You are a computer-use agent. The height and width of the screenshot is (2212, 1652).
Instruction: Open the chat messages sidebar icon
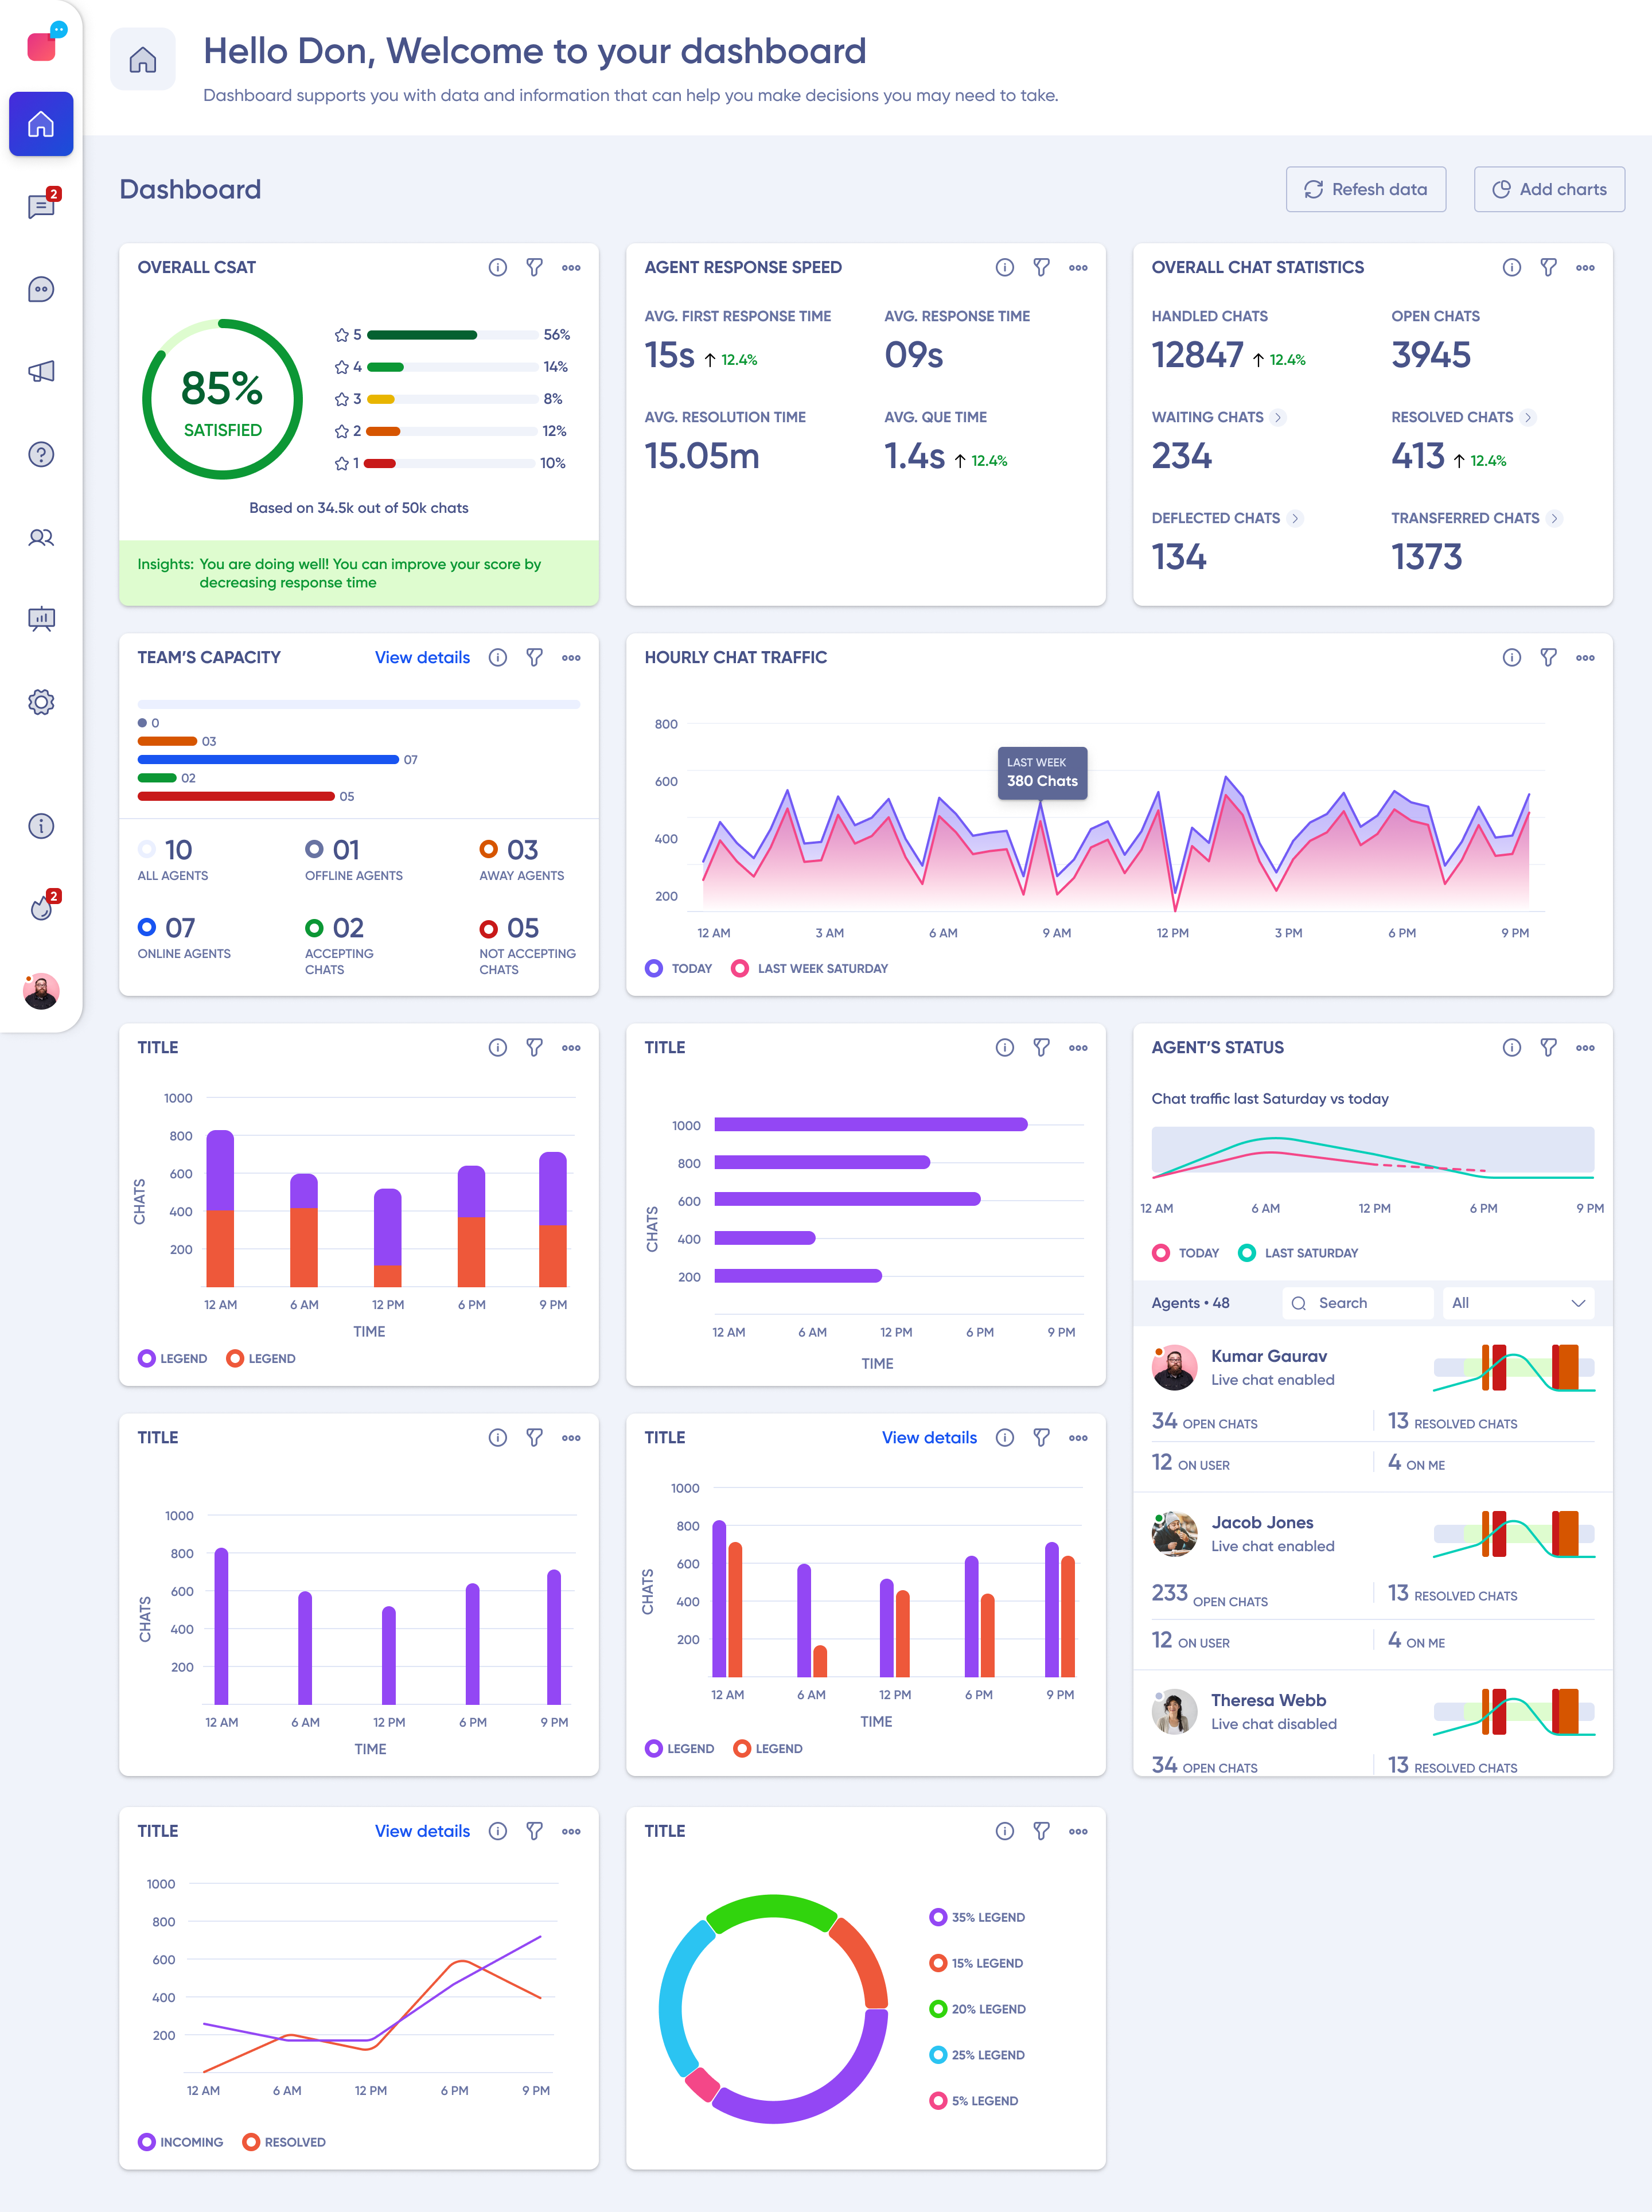click(41, 207)
